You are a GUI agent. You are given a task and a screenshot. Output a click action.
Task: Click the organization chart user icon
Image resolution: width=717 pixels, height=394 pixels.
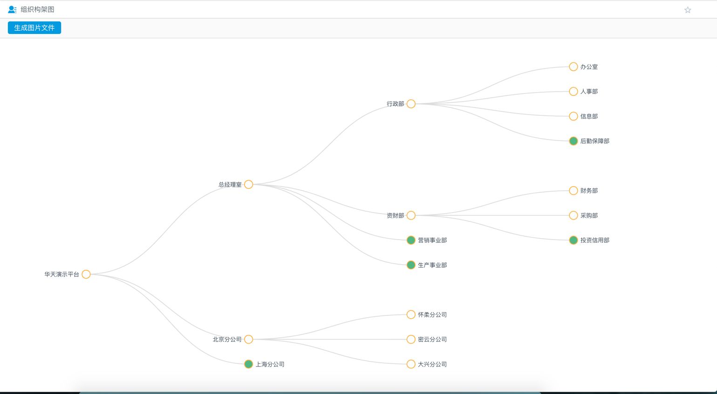[x=12, y=9]
